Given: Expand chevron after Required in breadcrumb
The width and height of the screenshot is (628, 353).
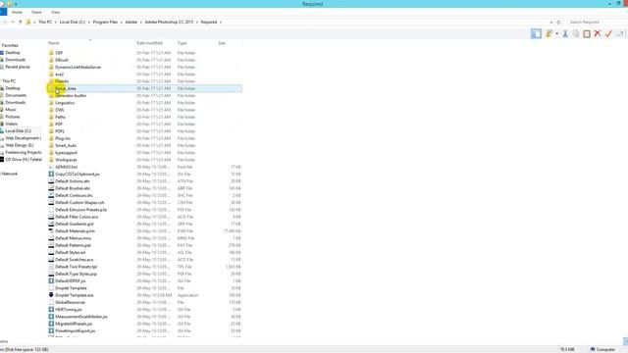Looking at the screenshot, I should pos(221,22).
